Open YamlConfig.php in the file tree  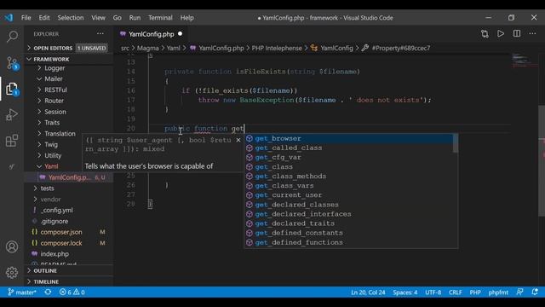[69, 177]
